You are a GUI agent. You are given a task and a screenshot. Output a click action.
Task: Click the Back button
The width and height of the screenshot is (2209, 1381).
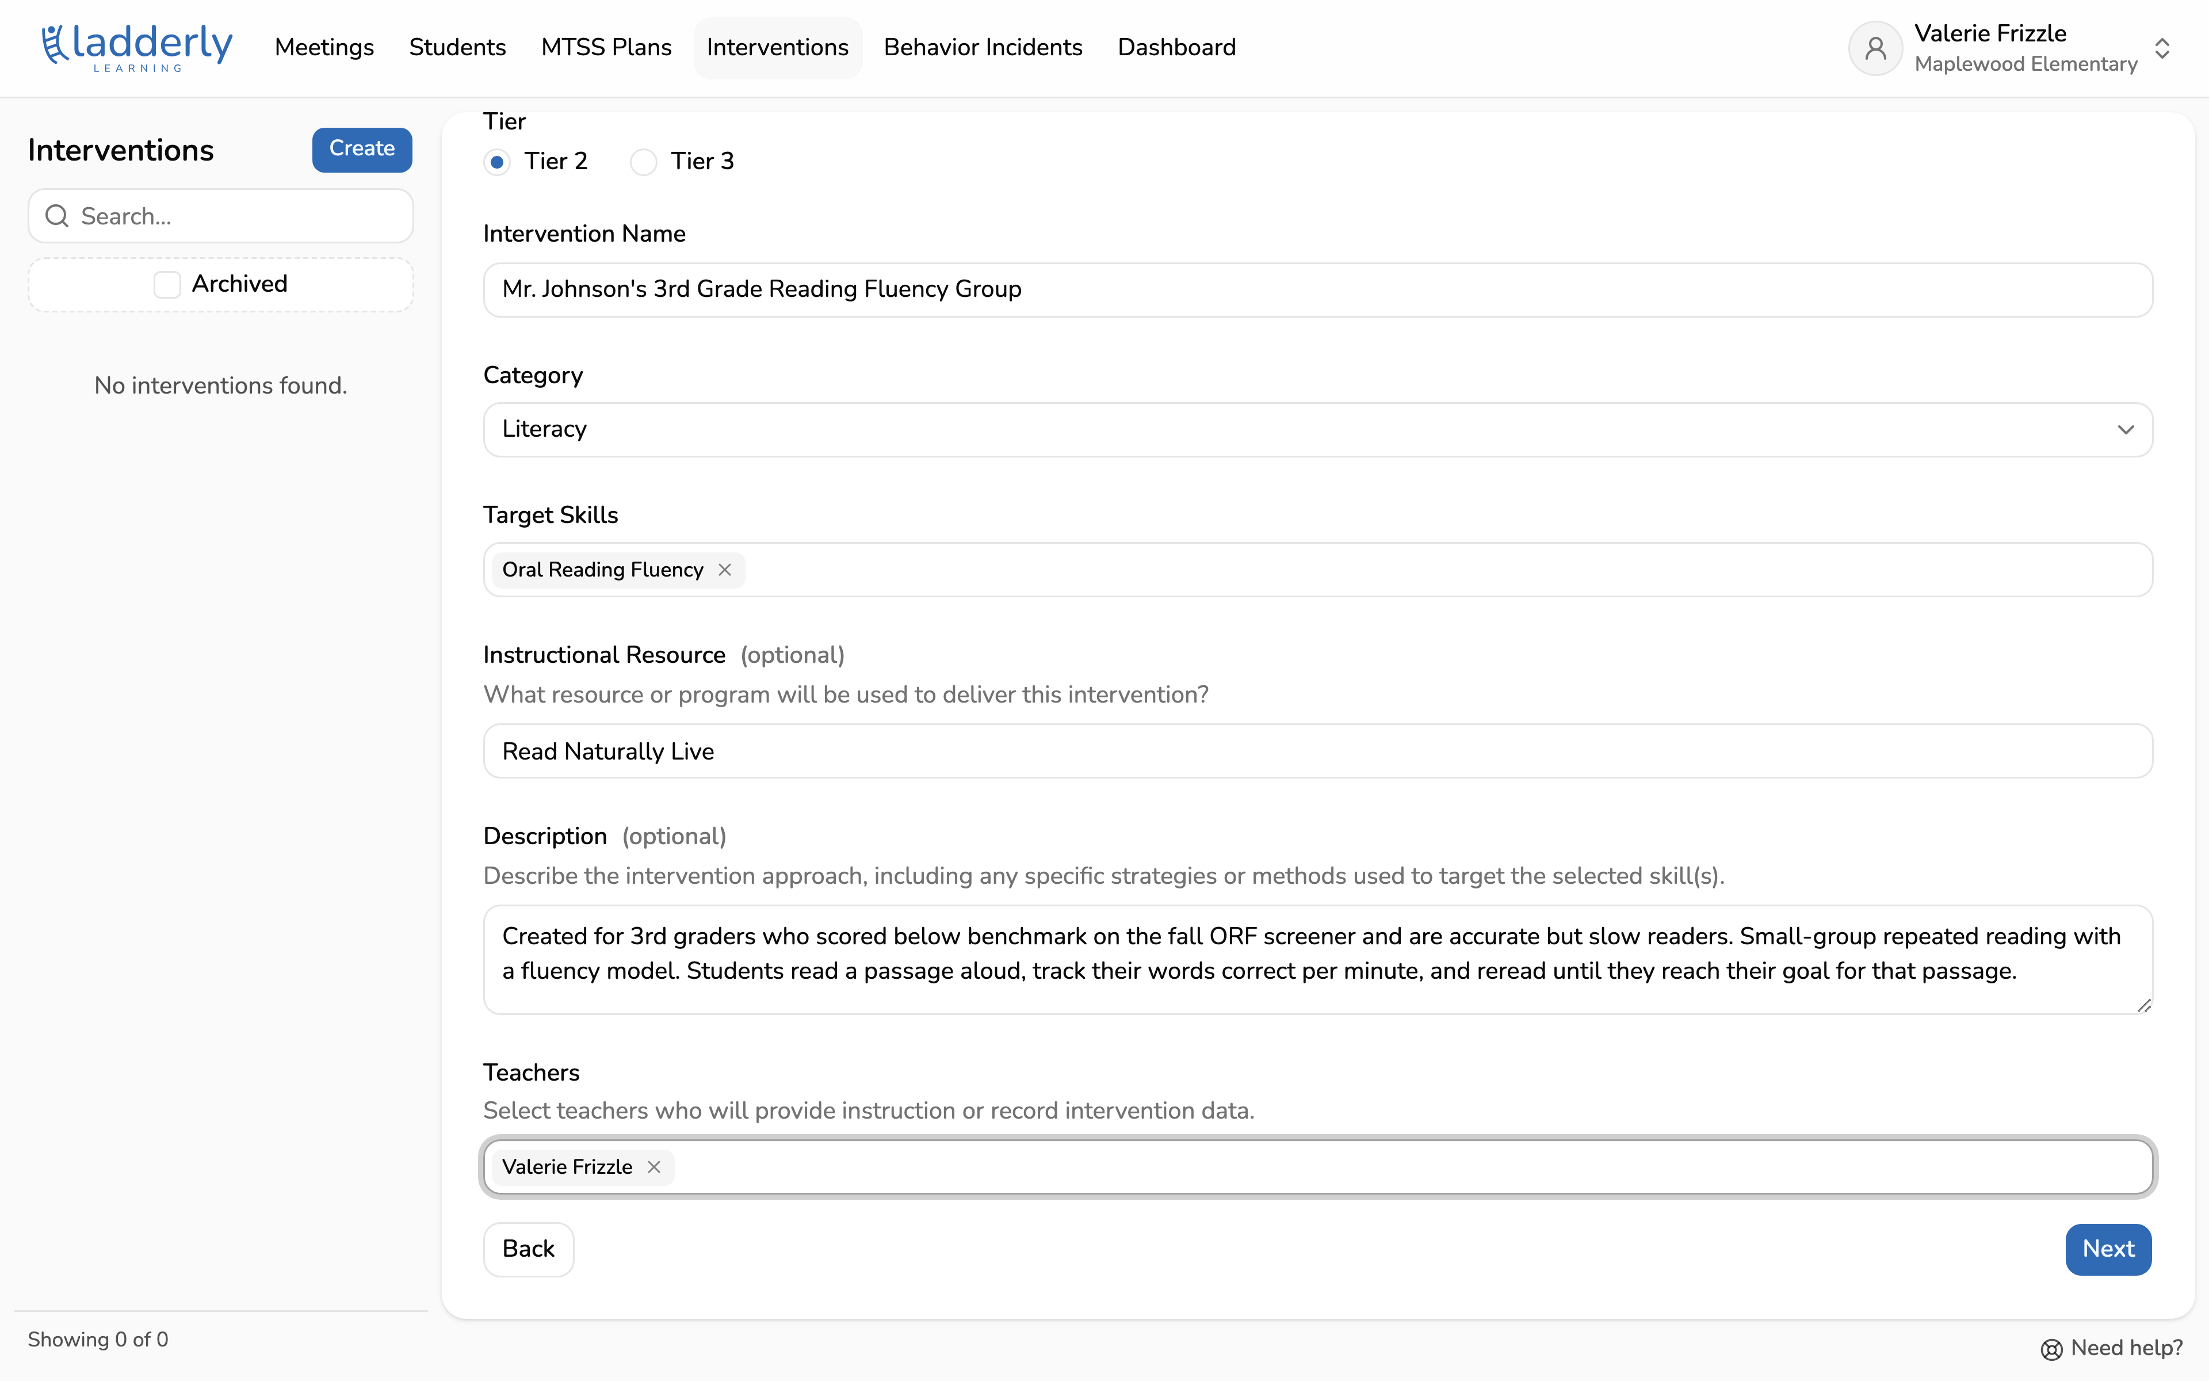point(529,1249)
